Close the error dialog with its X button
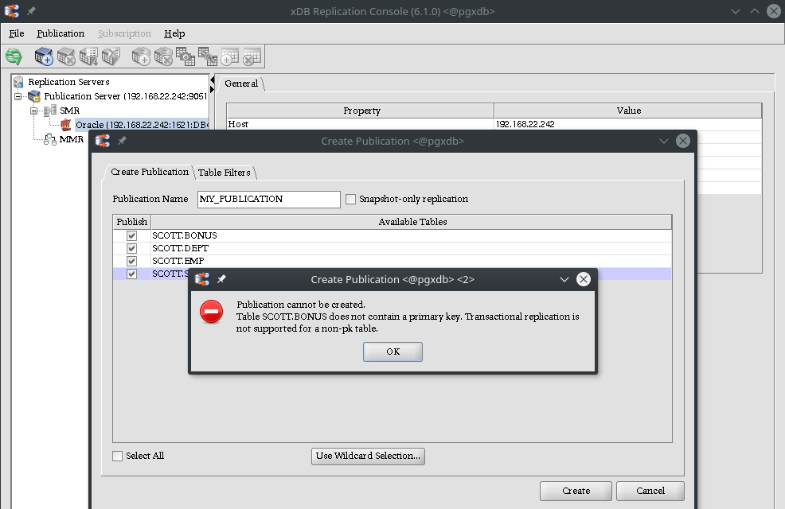 (x=584, y=279)
